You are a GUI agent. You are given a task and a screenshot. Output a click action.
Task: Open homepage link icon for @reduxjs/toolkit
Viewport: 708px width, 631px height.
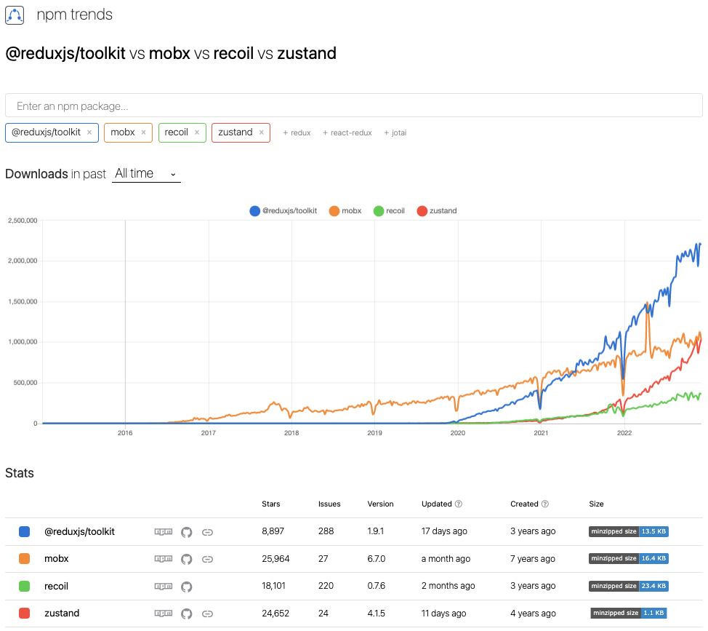(x=207, y=532)
